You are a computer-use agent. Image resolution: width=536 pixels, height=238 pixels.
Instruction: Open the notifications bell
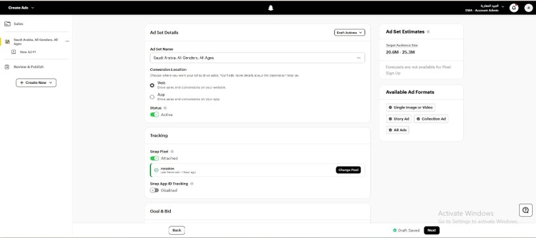coord(514,8)
